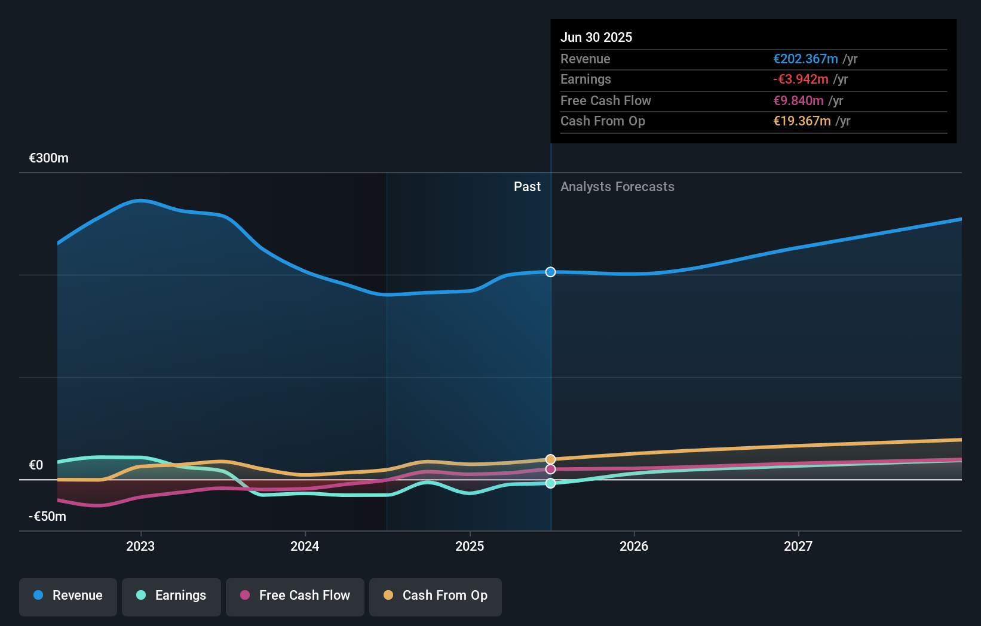Click the Analysts Forecasts label
This screenshot has height=626, width=981.
pos(617,187)
